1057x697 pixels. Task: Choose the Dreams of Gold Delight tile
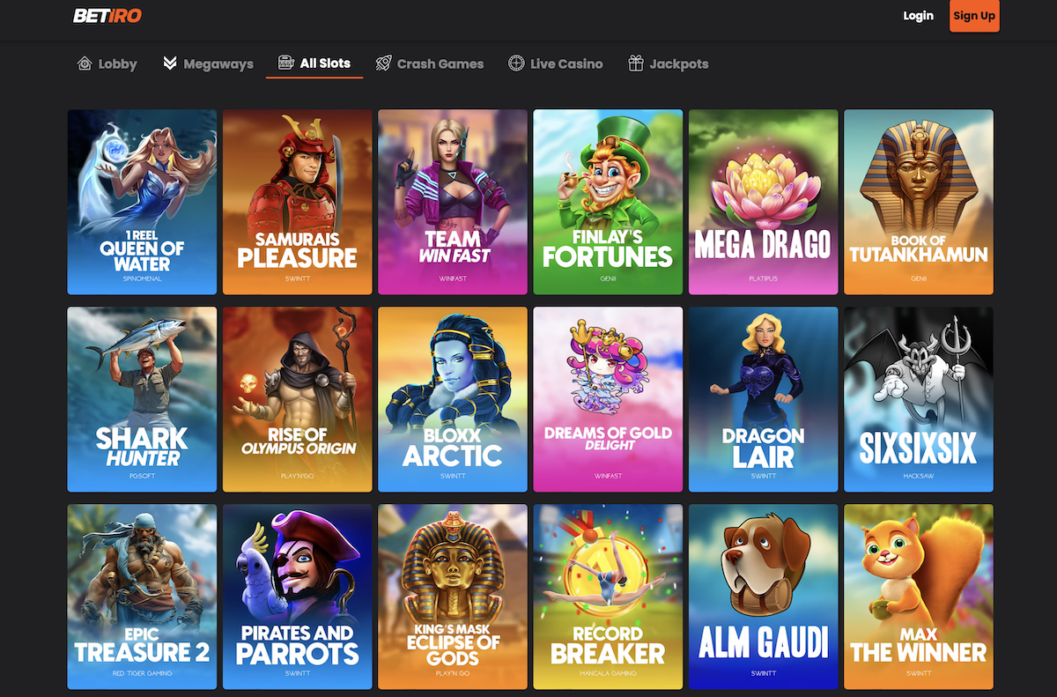point(608,399)
